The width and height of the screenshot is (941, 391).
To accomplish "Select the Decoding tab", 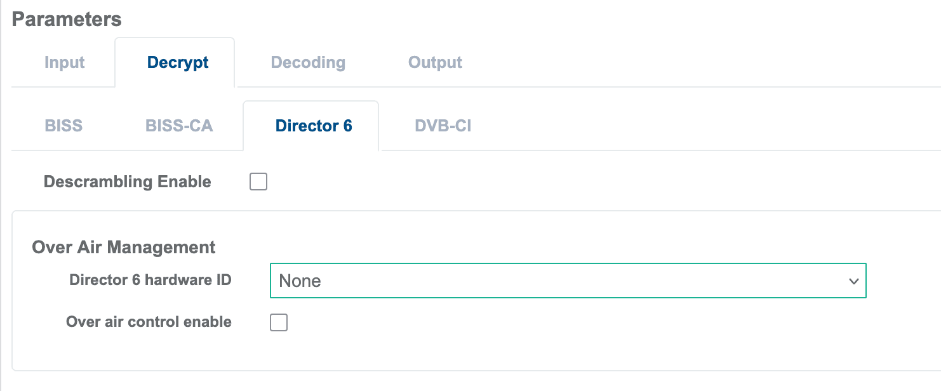I will click(x=308, y=62).
